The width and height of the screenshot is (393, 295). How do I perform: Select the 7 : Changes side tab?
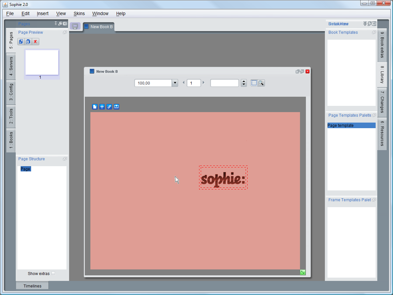[x=382, y=102]
